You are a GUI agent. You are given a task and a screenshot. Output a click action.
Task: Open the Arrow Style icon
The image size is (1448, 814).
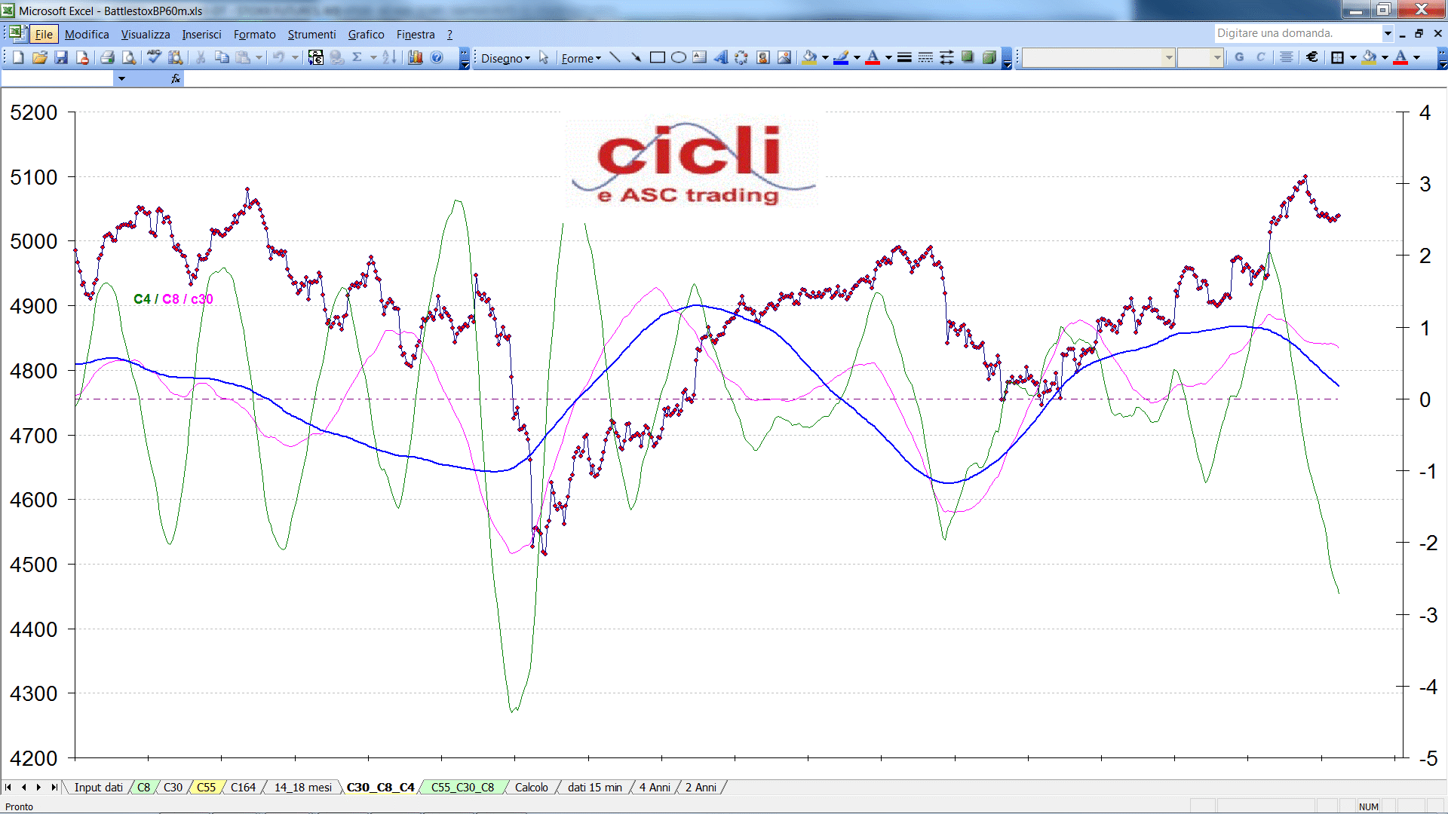[946, 57]
